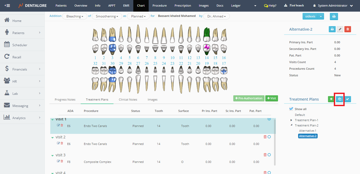Select the visit 2 radio button
This screenshot has height=174, width=360.
[269, 137]
